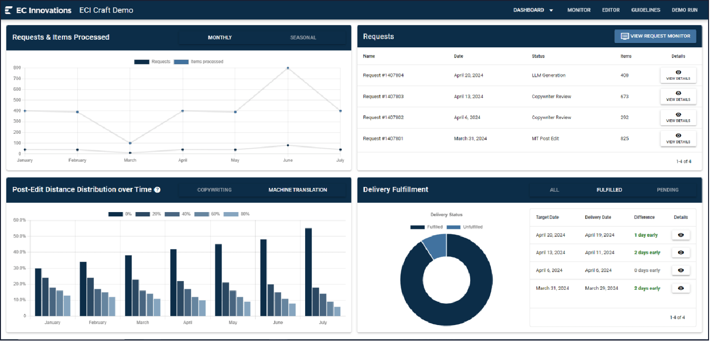Image resolution: width=710 pixels, height=341 pixels.
Task: Click eye icon for Request #1407801
Action: (x=678, y=136)
